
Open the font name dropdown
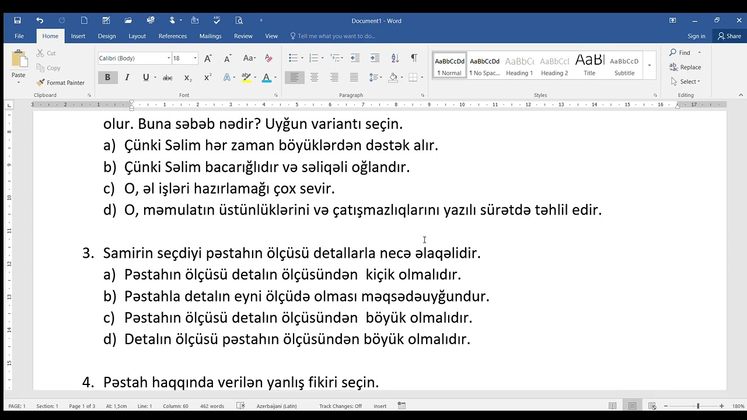[x=169, y=58]
